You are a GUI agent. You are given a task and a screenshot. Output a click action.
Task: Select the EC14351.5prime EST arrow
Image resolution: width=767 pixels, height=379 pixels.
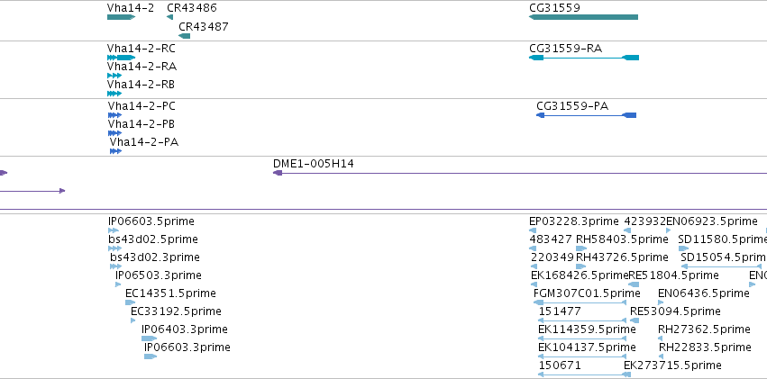(x=130, y=302)
